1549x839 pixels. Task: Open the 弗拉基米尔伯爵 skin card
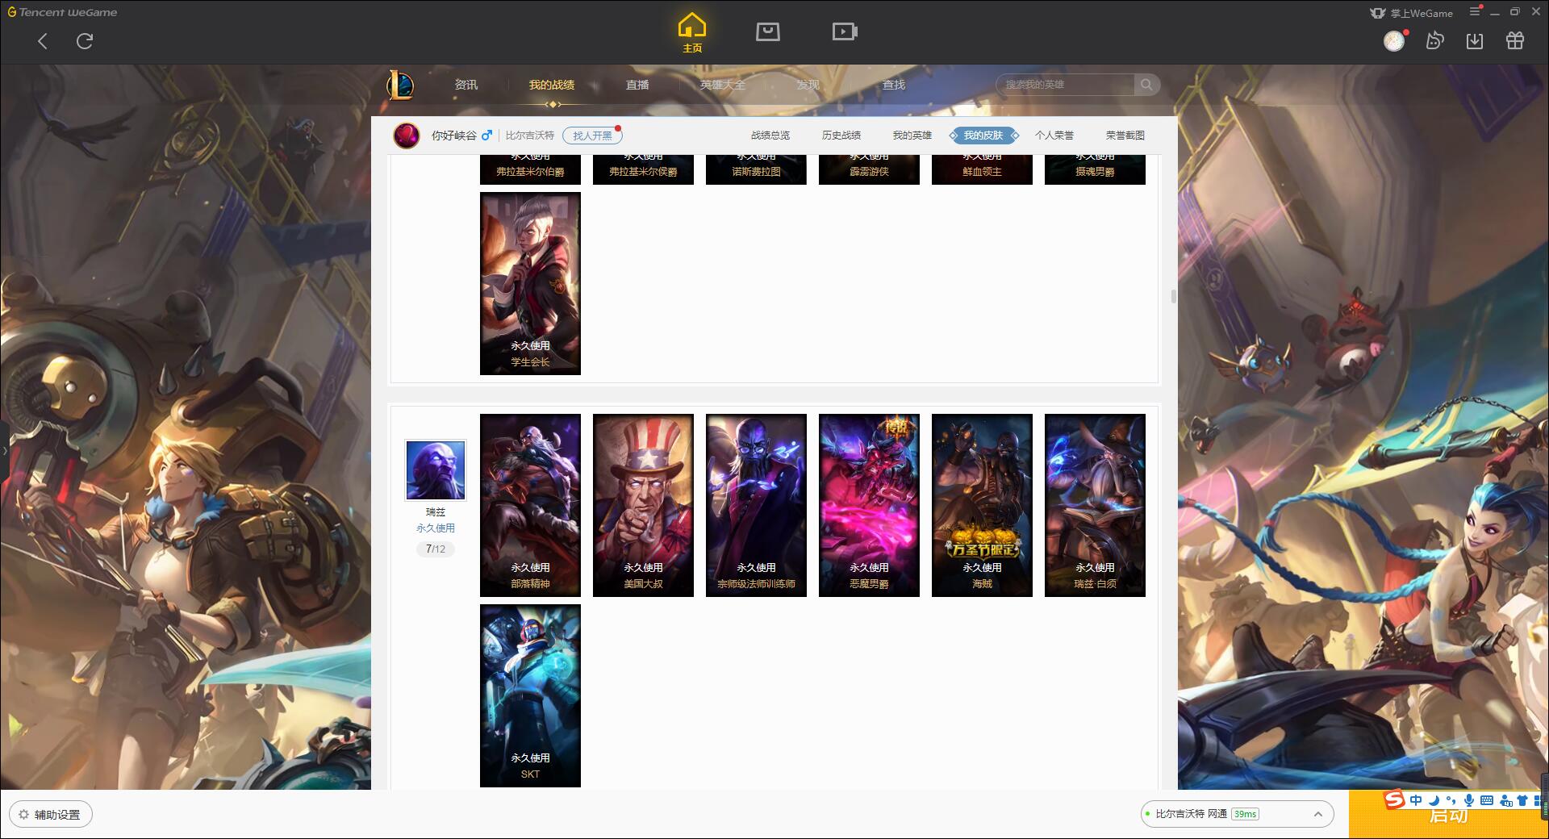click(x=530, y=169)
